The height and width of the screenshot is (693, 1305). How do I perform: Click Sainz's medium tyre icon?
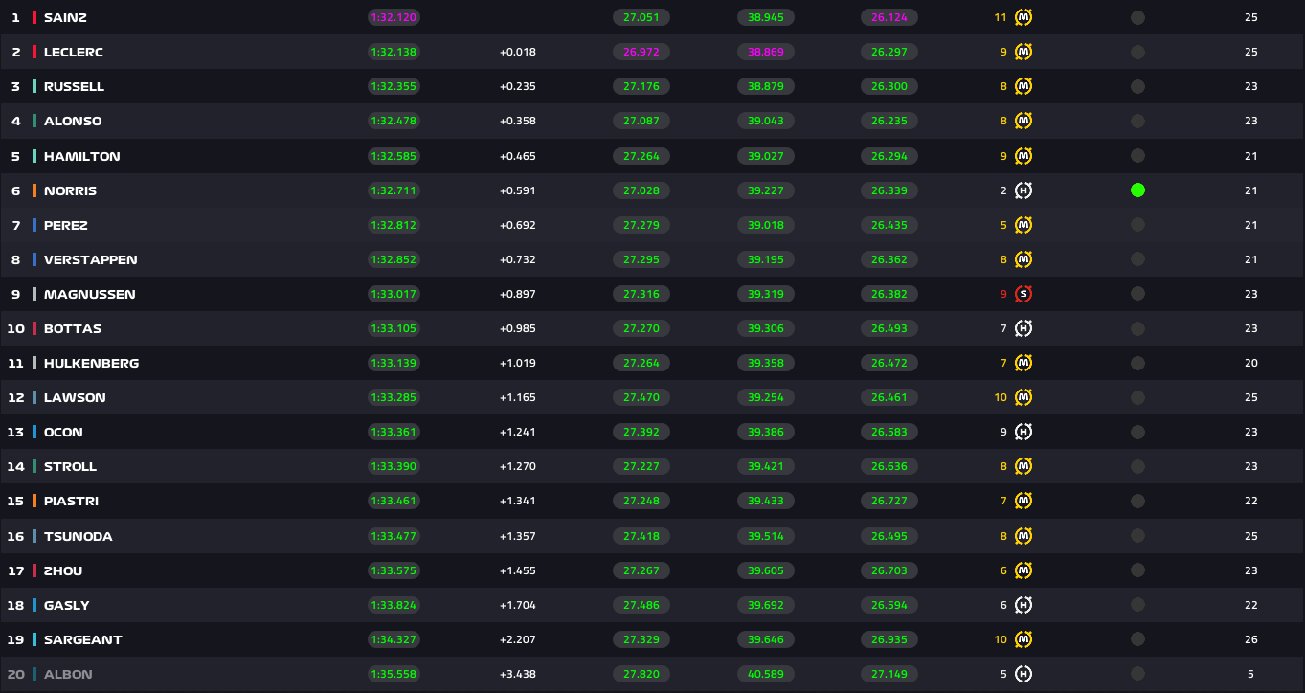(1024, 17)
